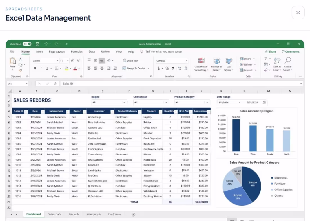The width and height of the screenshot is (310, 221).
Task: Click the Redo arrow icon
Action: click(x=56, y=44)
